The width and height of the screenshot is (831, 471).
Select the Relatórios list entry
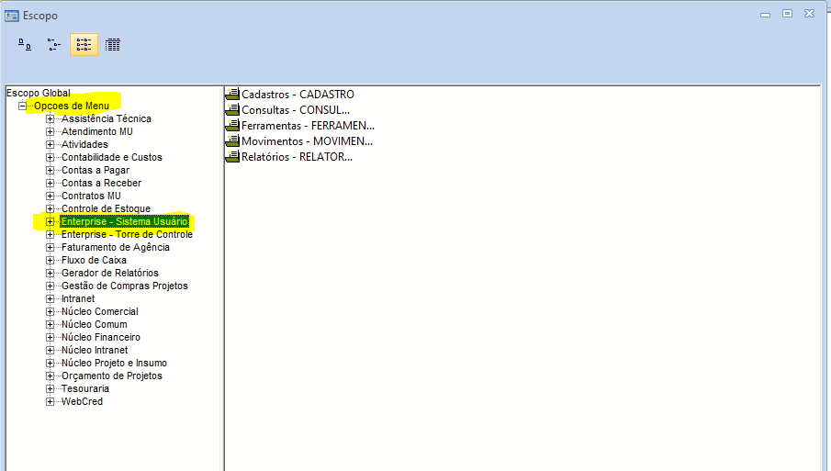click(x=289, y=157)
